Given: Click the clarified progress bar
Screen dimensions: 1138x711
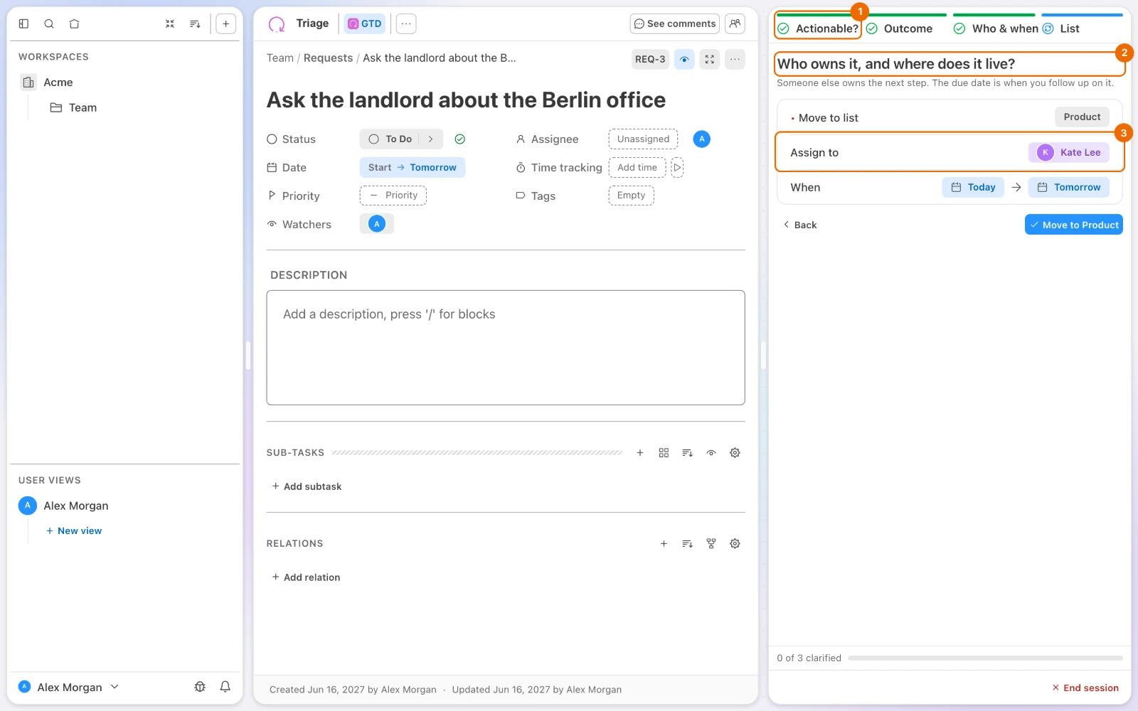Looking at the screenshot, I should coord(985,658).
